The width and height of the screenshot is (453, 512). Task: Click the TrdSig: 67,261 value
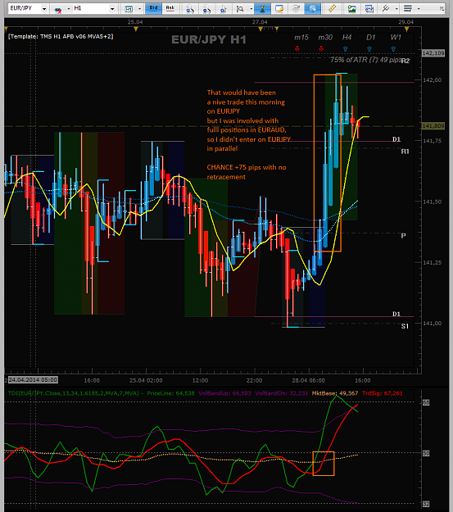pyautogui.click(x=382, y=393)
